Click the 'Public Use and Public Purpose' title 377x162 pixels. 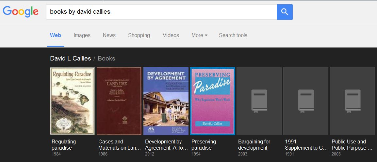pyautogui.click(x=352, y=145)
